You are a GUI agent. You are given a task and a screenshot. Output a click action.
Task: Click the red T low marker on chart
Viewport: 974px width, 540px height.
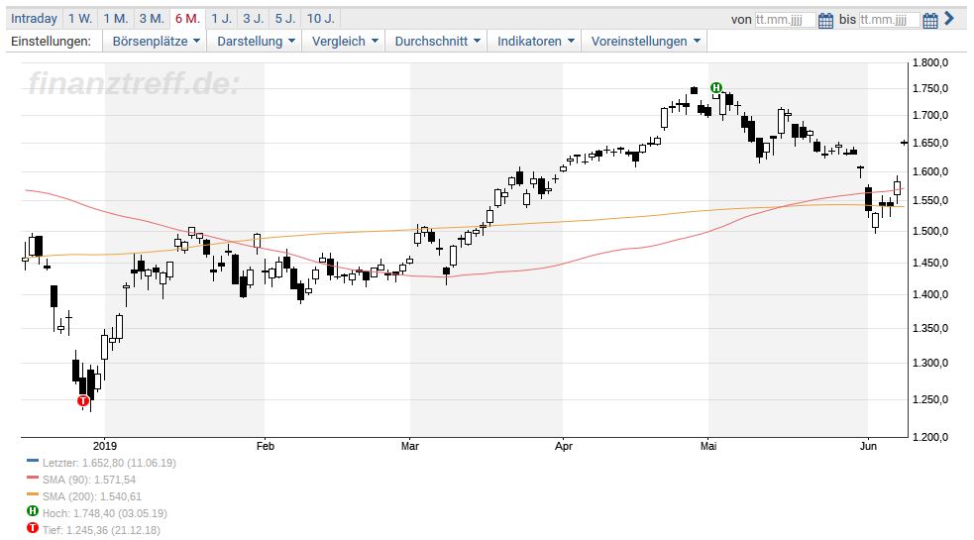coord(83,401)
